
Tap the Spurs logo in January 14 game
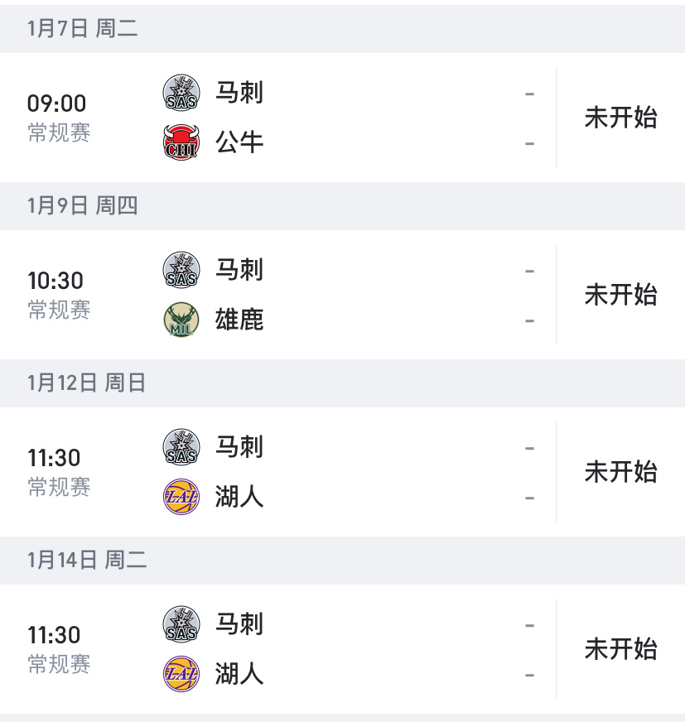181,624
